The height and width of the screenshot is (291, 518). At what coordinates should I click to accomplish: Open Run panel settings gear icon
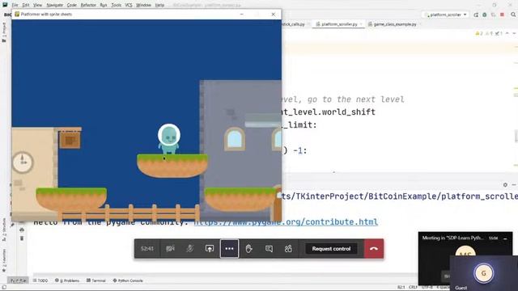tap(505, 185)
